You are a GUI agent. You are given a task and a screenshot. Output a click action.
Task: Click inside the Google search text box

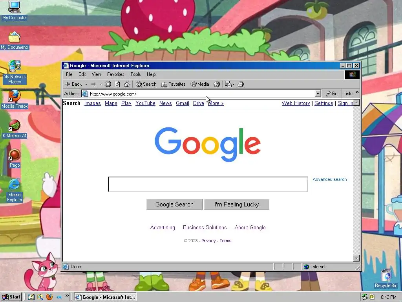208,184
